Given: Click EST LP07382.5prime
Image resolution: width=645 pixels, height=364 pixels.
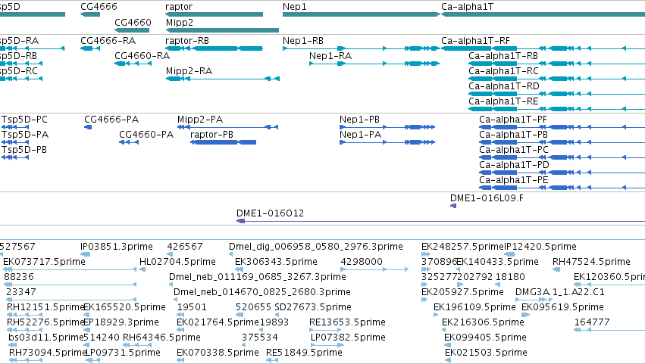Looking at the screenshot, I should [349, 338].
